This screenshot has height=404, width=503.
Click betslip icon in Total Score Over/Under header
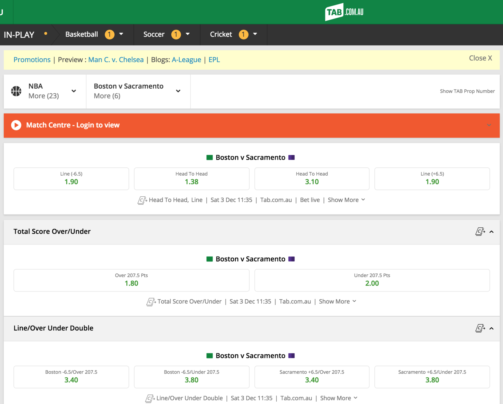pyautogui.click(x=480, y=232)
